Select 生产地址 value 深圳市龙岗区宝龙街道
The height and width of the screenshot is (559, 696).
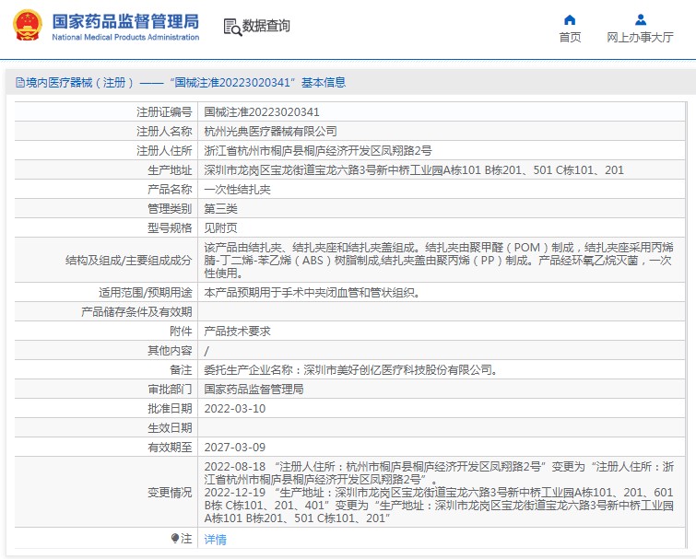click(414, 169)
